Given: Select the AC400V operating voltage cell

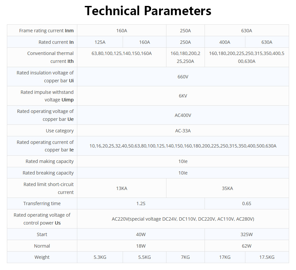Looking at the screenshot, I should [183, 115].
